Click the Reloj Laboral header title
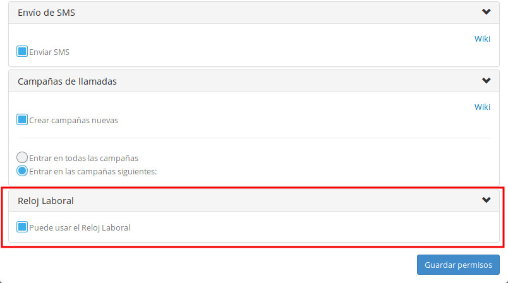Viewport: 508px width, 283px height. [45, 201]
